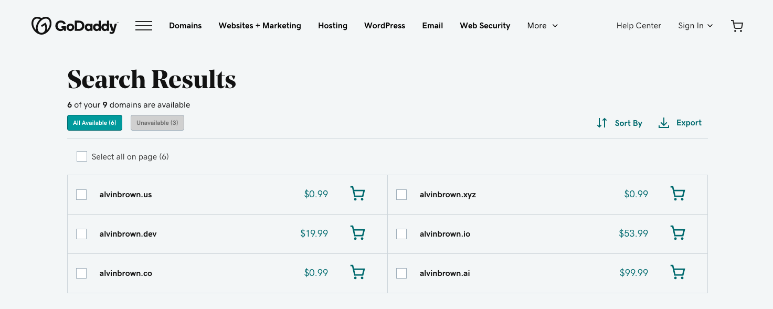Viewport: 773px width, 309px height.
Task: Add alvinbrown.dev to cart
Action: [x=357, y=233]
